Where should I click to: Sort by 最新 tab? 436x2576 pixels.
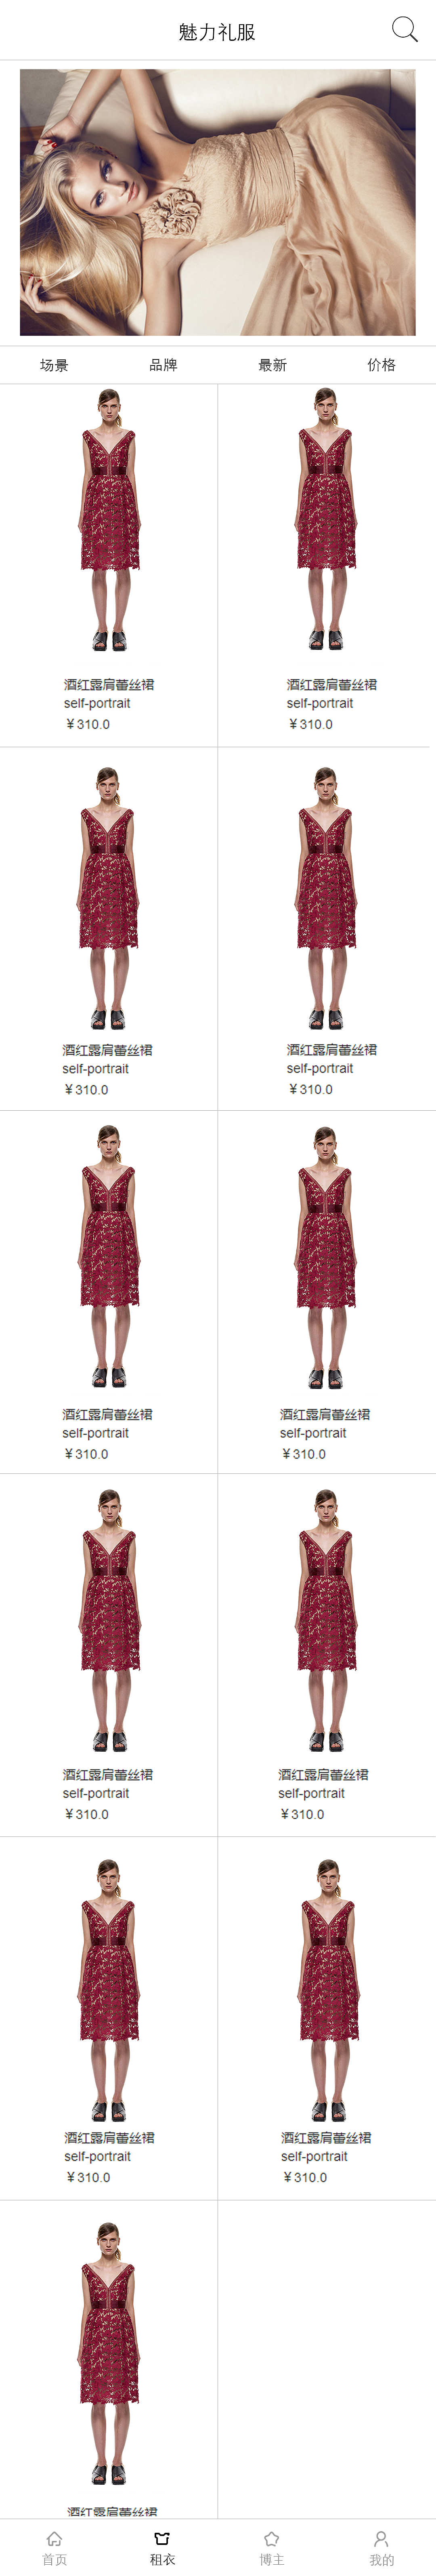click(272, 365)
